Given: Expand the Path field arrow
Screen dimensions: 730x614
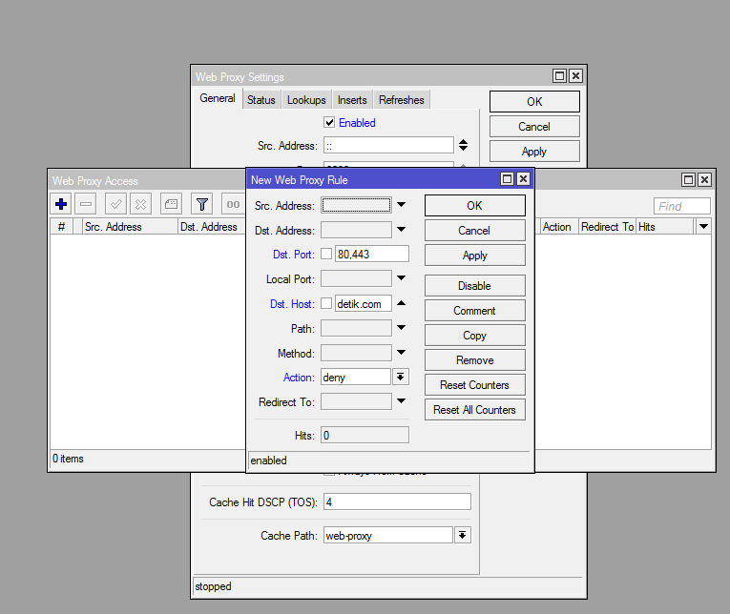Looking at the screenshot, I should 402,328.
